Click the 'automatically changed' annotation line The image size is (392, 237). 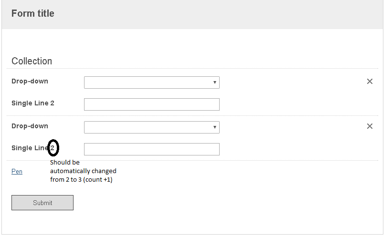coord(83,171)
